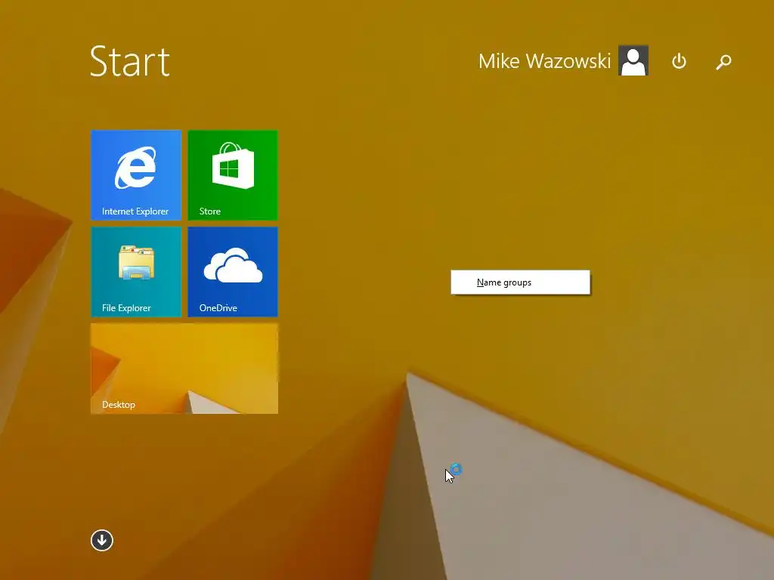Open the Mike Wazowski account menu
Screen dimensions: 774x580
click(544, 61)
